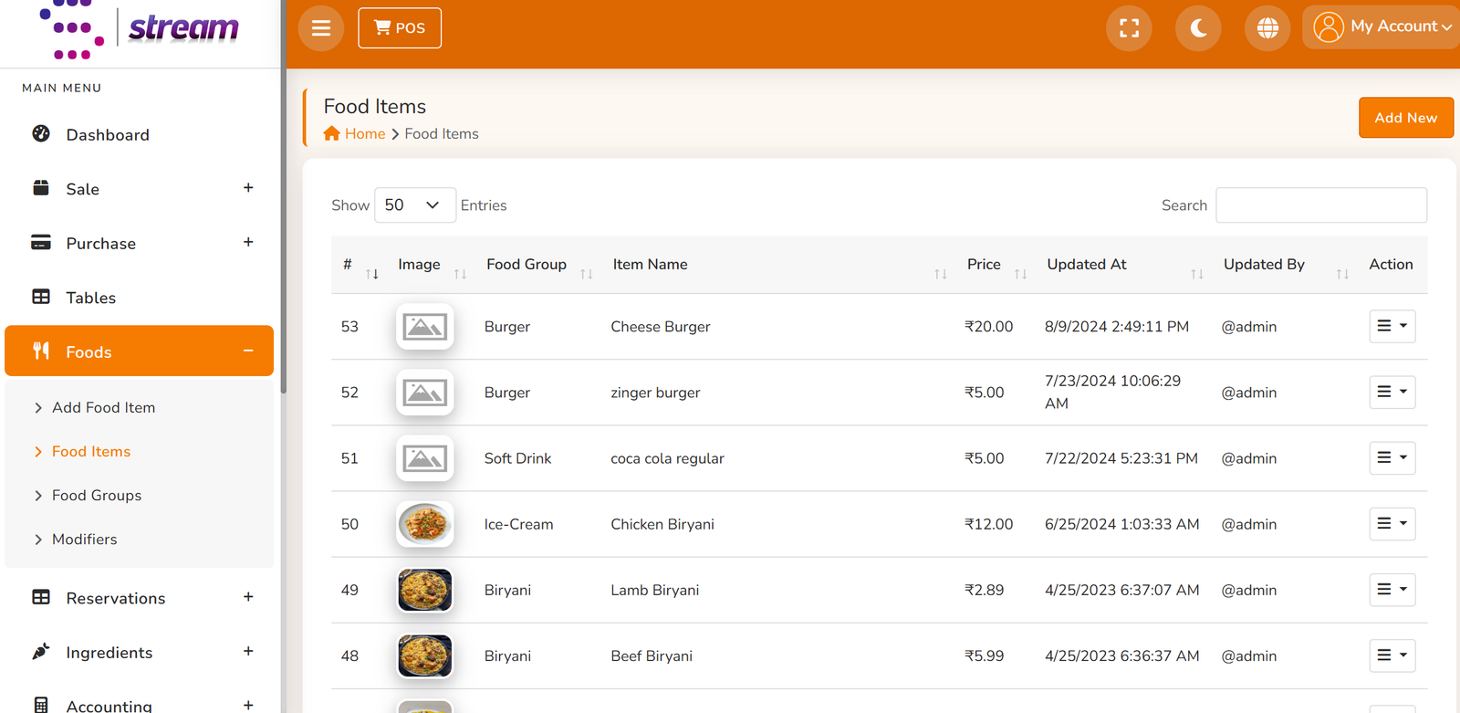Open Food Groups submenu item

coord(97,495)
